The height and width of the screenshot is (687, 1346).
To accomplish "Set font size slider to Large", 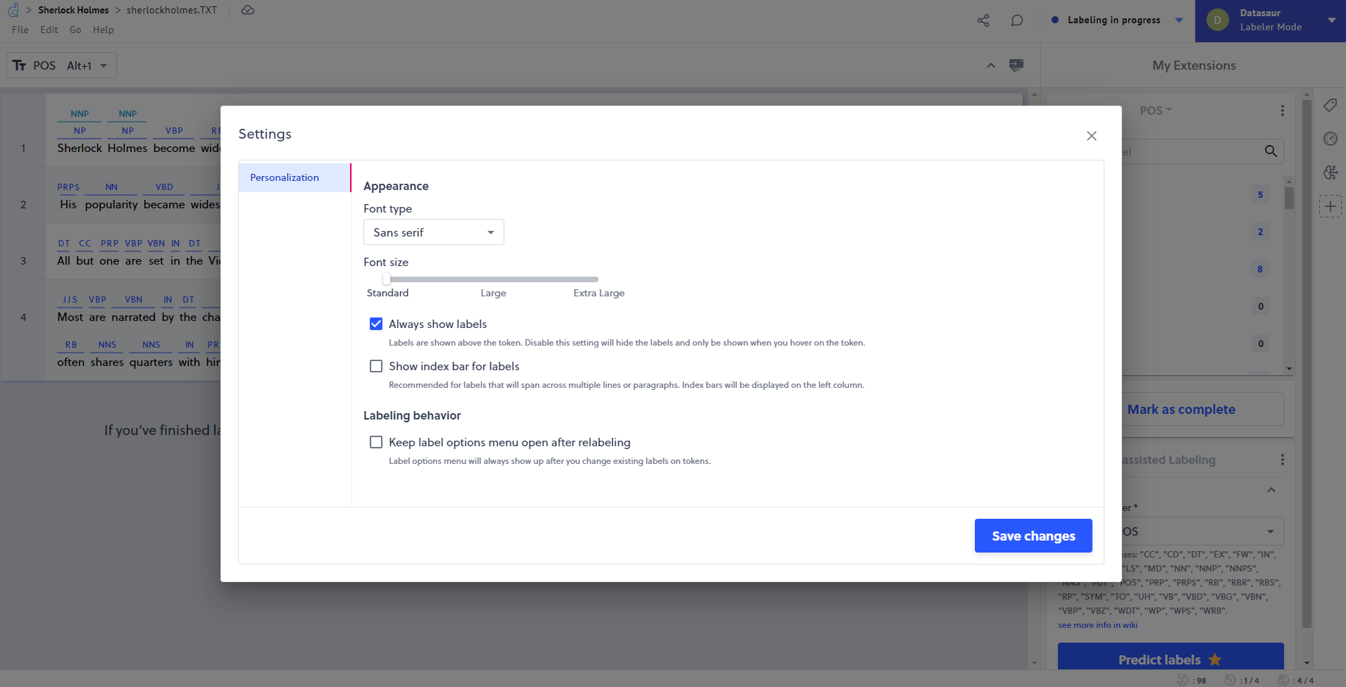I will tap(493, 279).
